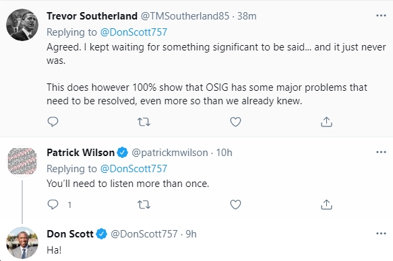Open @DonScott757 link in Patrick's reply
The height and width of the screenshot is (261, 393).
pyautogui.click(x=133, y=169)
